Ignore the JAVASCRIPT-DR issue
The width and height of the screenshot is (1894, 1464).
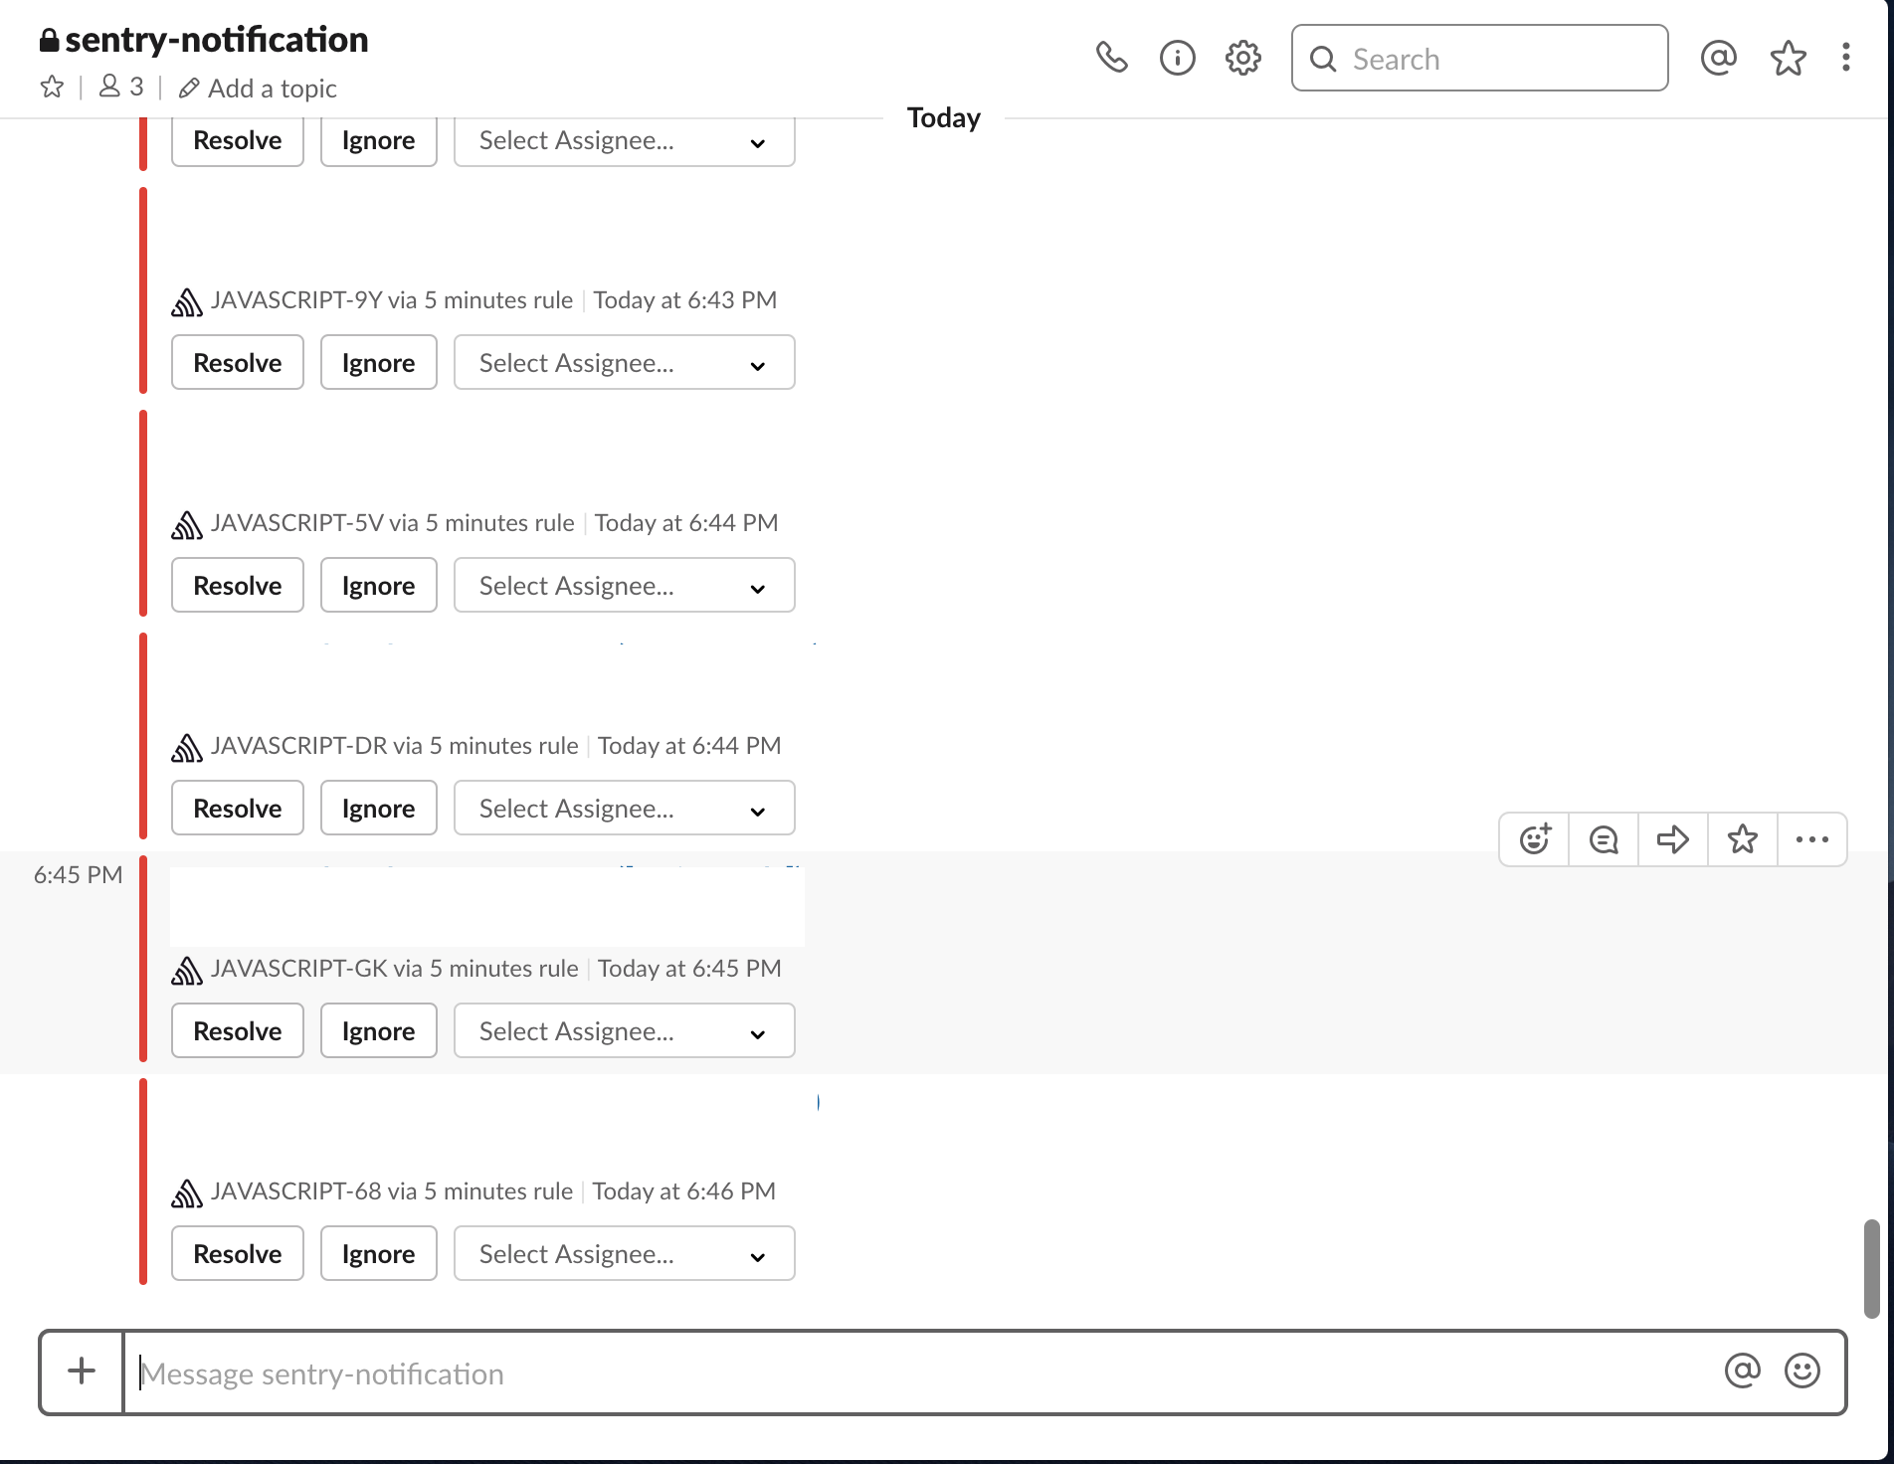click(x=379, y=808)
